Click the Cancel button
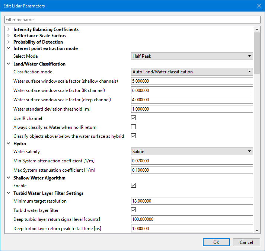Image resolution: width=265 pixels, height=251 pixels. pos(246,242)
